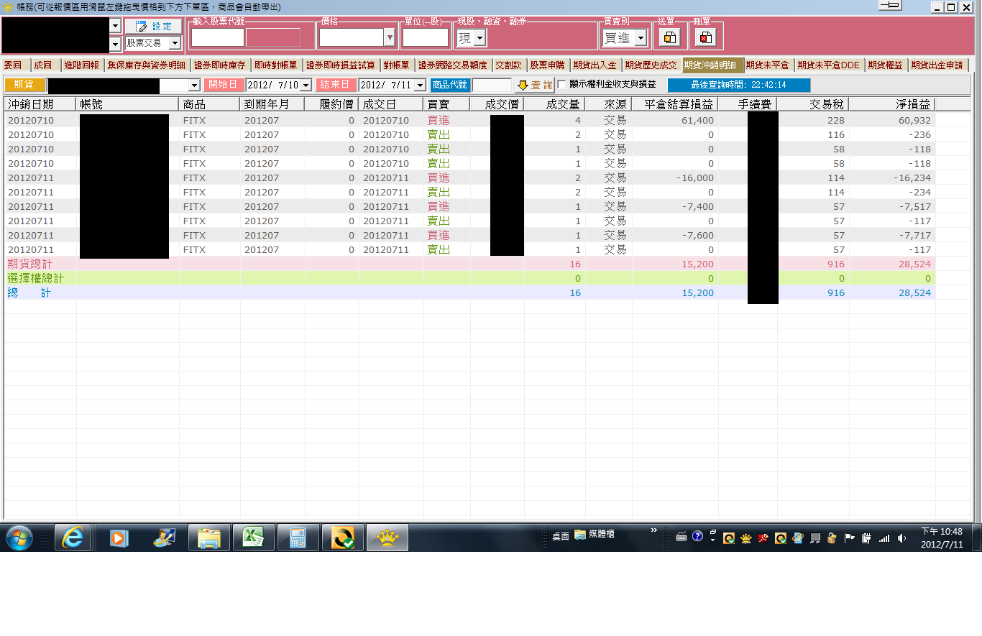Click the 單位 quantity input field

[426, 37]
